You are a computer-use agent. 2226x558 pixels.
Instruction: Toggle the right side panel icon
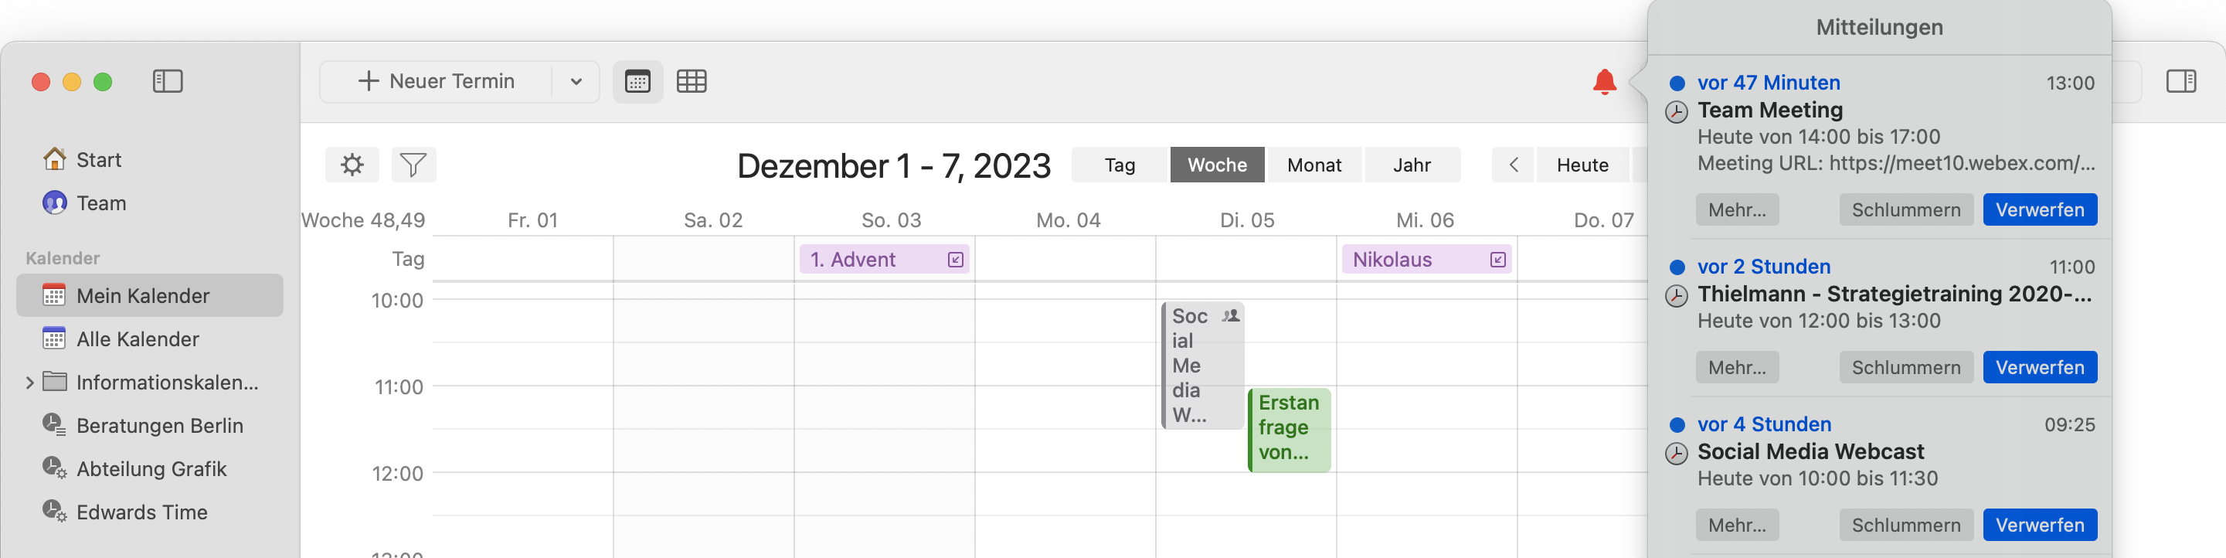click(x=2180, y=81)
